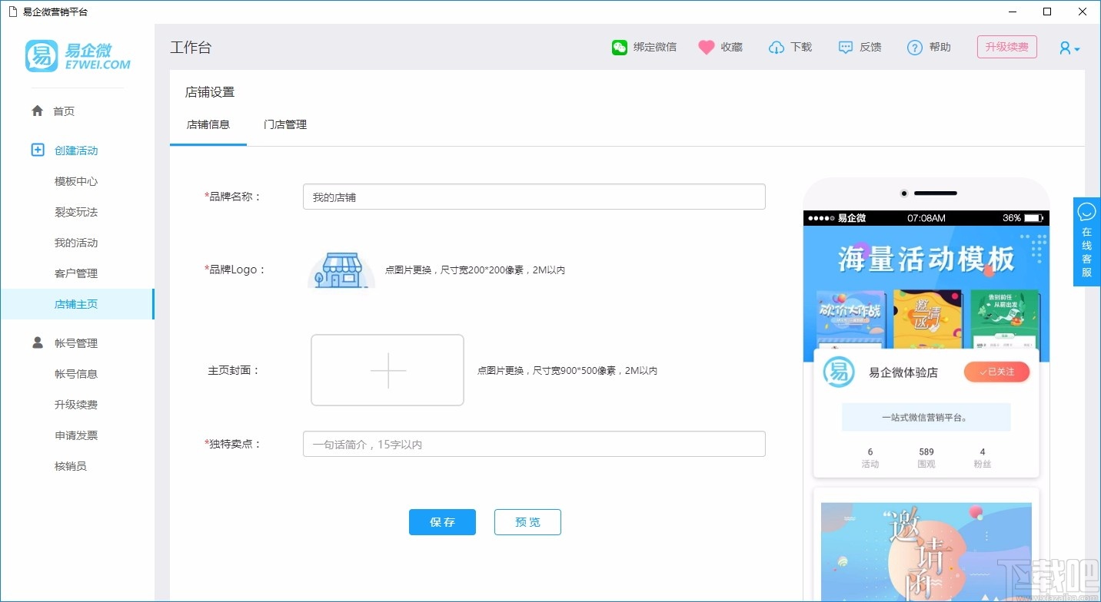The height and width of the screenshot is (602, 1101).
Task: Open the user account dropdown
Action: (1069, 48)
